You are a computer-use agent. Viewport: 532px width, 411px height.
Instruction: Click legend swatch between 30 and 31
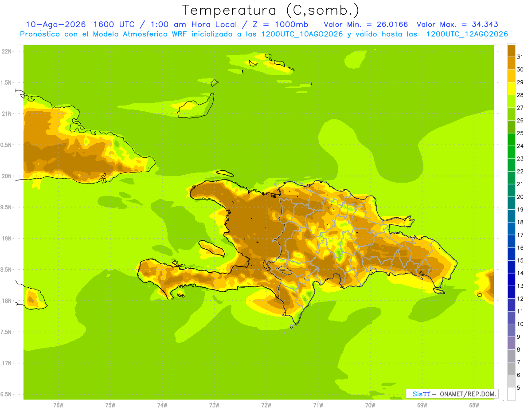(511, 63)
